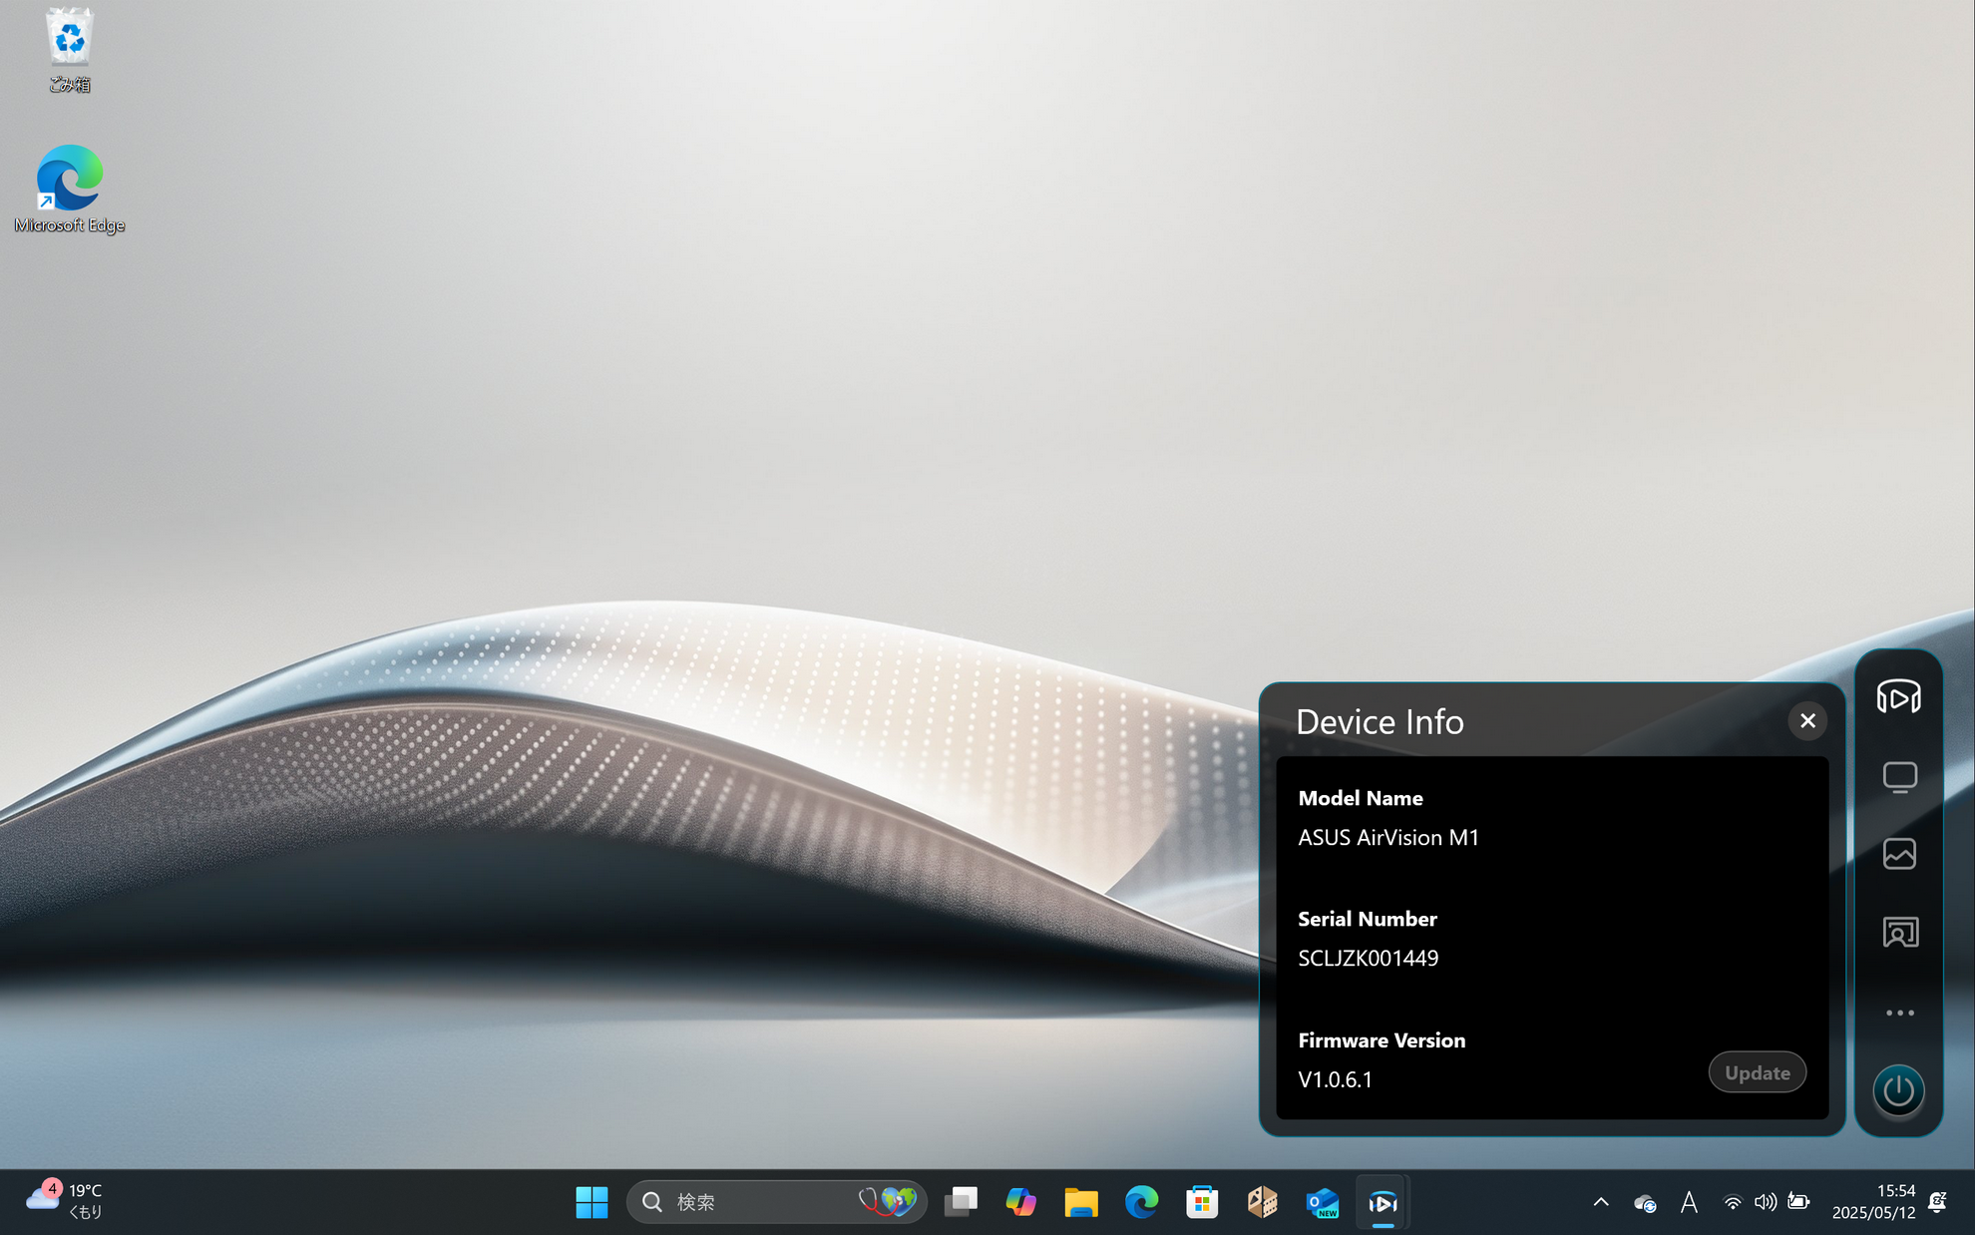Screen dimensions: 1975x1235
Task: Open Recycle Bin desktop icon
Action: 70,50
